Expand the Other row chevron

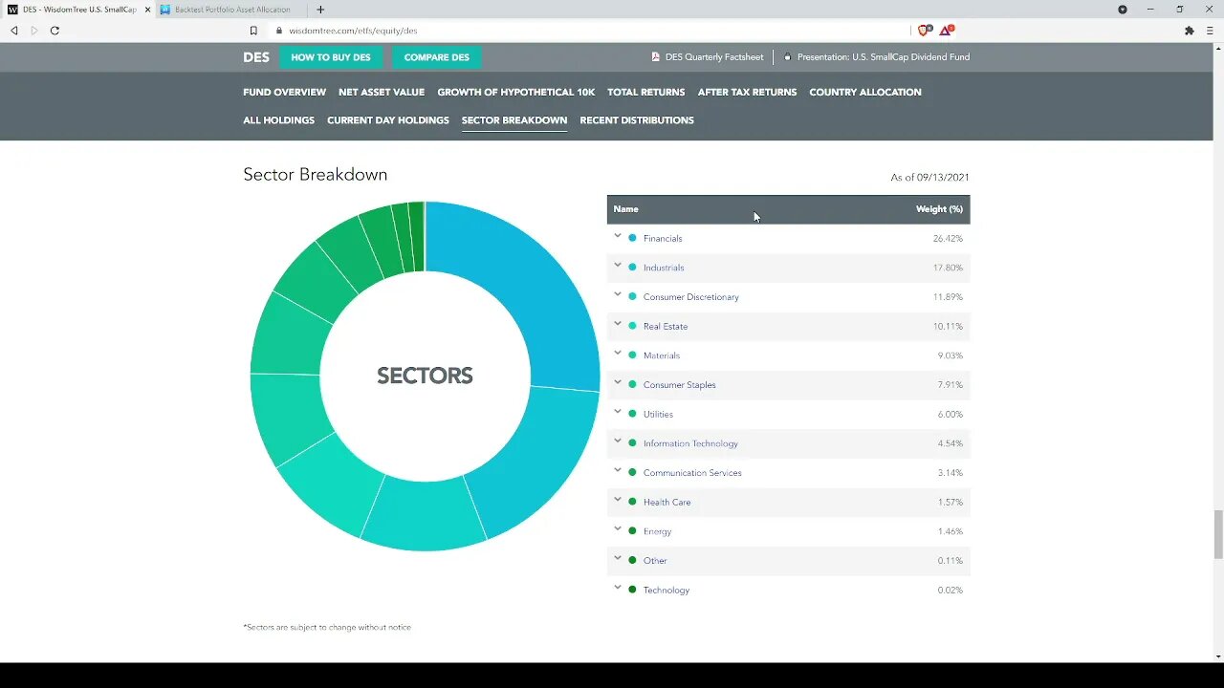coord(618,558)
